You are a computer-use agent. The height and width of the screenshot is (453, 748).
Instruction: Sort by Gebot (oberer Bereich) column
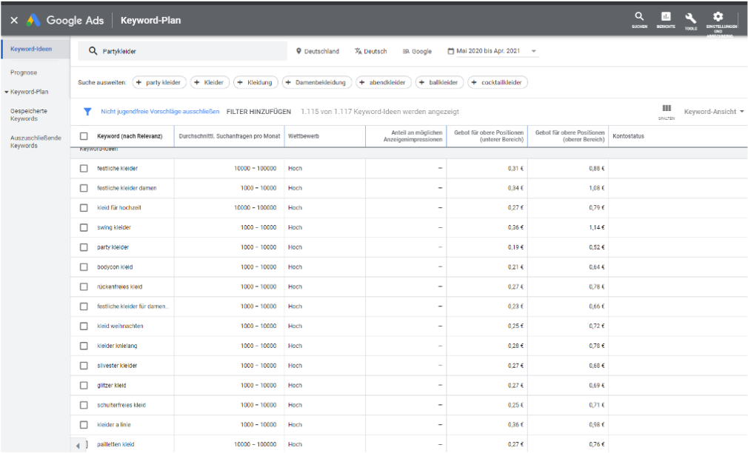[570, 136]
